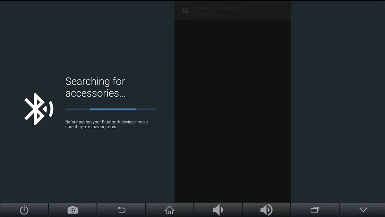The image size is (385, 217).
Task: Click the Bluetooth pairing instruction text
Action: (106, 124)
